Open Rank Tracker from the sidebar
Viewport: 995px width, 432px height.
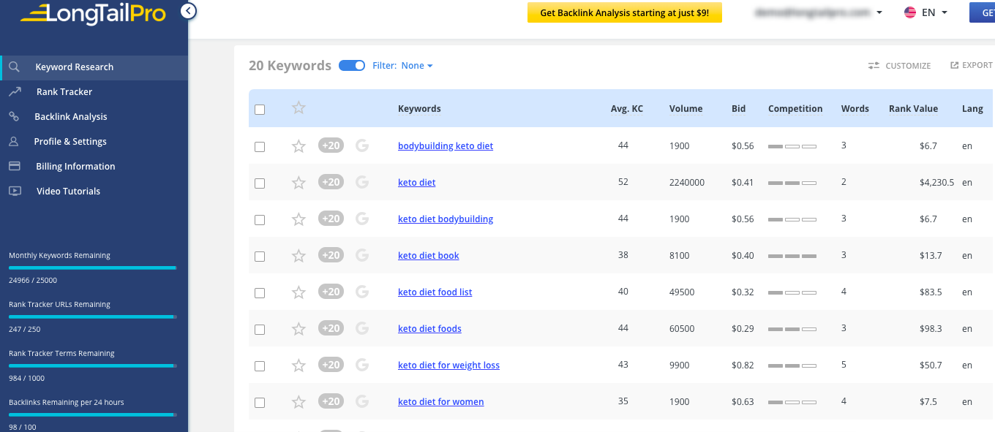[64, 92]
